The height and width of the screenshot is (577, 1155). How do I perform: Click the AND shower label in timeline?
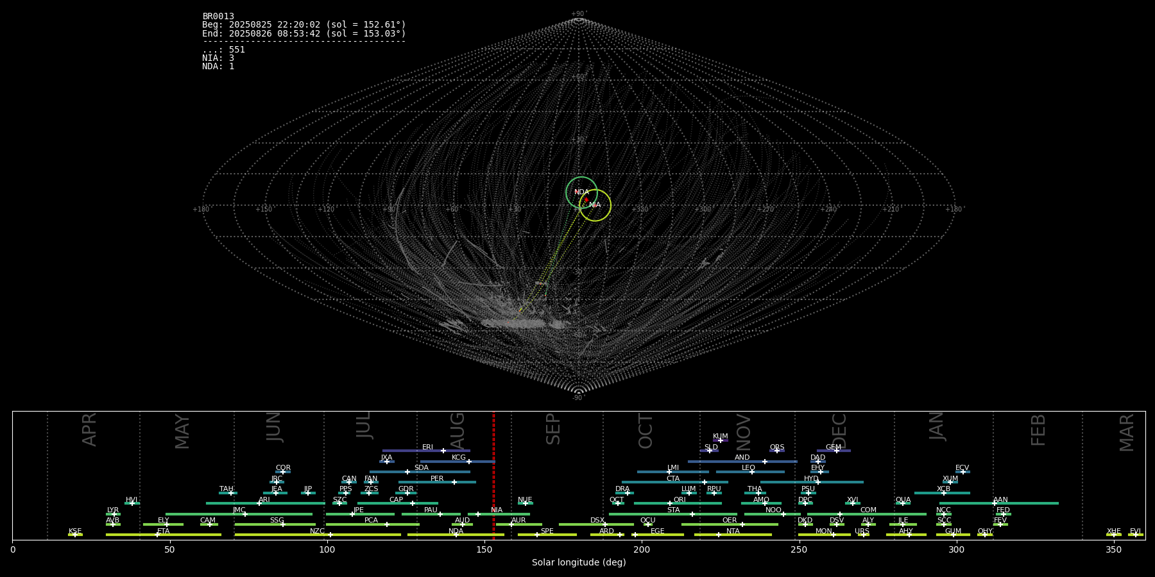[x=742, y=458]
